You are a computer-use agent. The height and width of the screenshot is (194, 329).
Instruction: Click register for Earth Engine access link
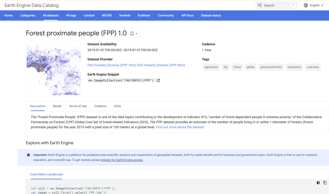122,160
